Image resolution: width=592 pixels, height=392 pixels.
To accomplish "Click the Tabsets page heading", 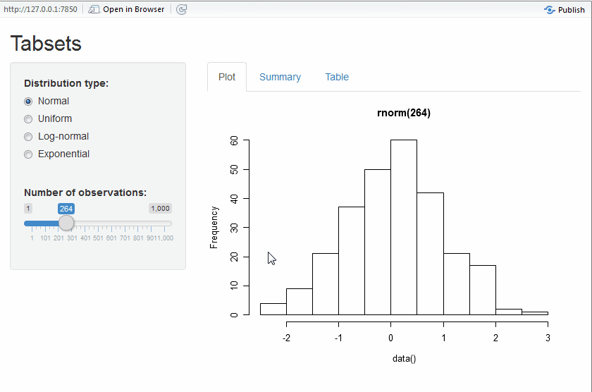I will coord(46,44).
